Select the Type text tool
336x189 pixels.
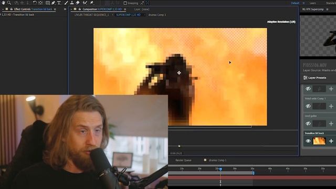pos(59,3)
